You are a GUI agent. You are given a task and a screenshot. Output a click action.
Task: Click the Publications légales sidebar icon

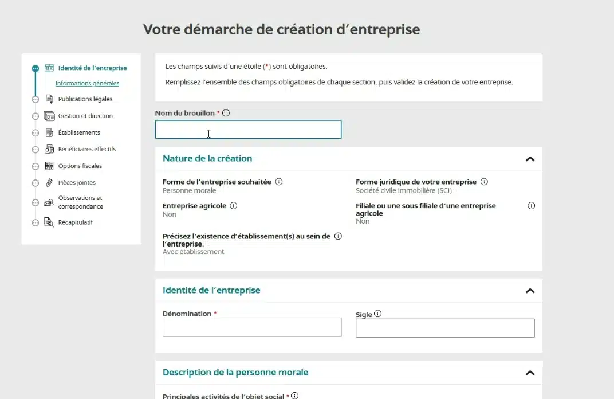49,99
